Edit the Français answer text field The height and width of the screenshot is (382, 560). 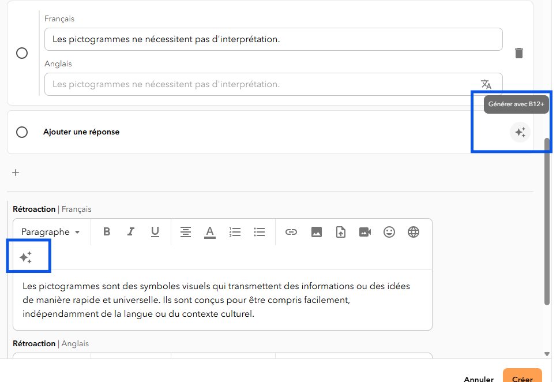(x=273, y=39)
